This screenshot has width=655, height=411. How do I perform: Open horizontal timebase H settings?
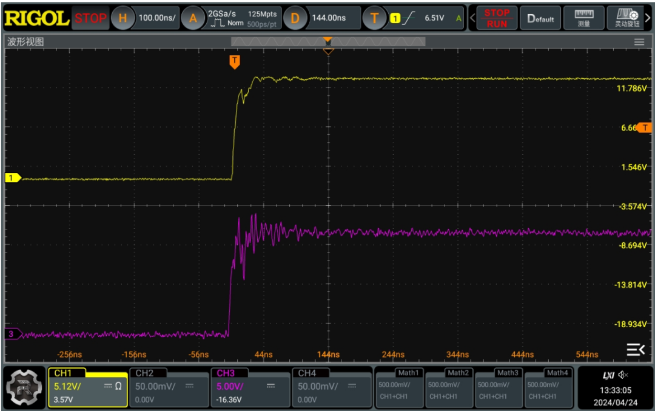click(123, 18)
